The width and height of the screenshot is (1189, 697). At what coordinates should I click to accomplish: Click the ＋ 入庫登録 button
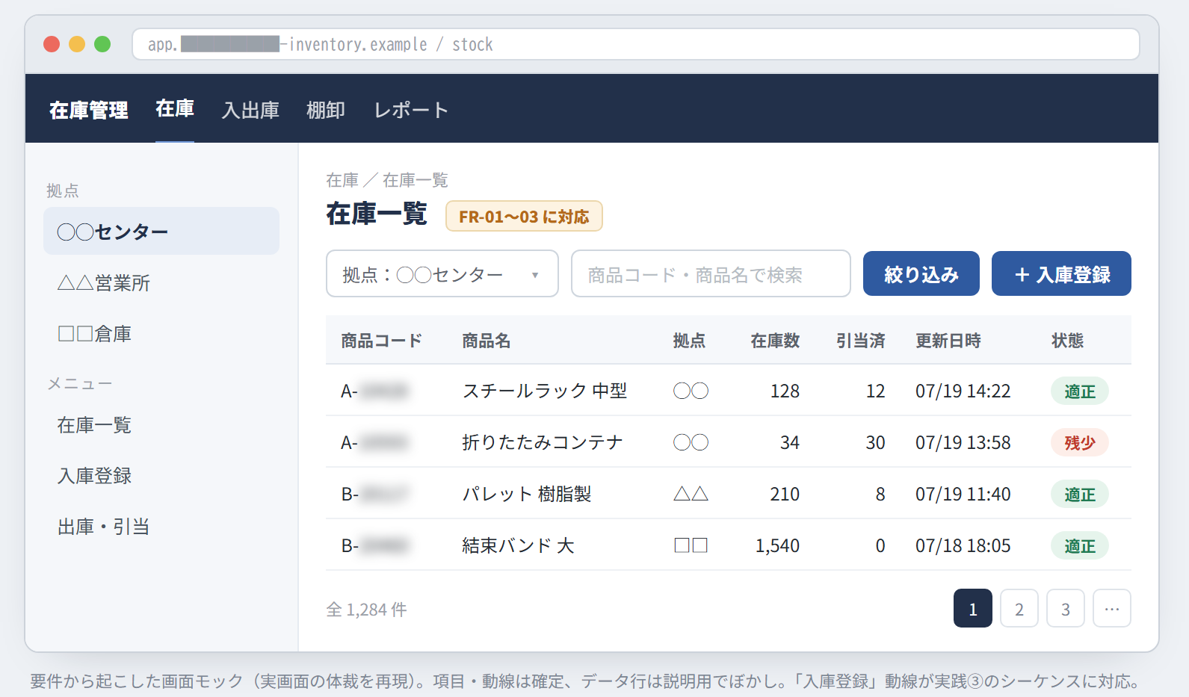point(1061,273)
